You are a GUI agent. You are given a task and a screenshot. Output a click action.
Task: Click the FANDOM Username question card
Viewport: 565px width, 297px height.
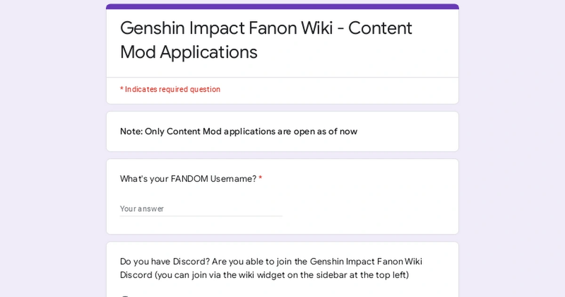pyautogui.click(x=282, y=197)
